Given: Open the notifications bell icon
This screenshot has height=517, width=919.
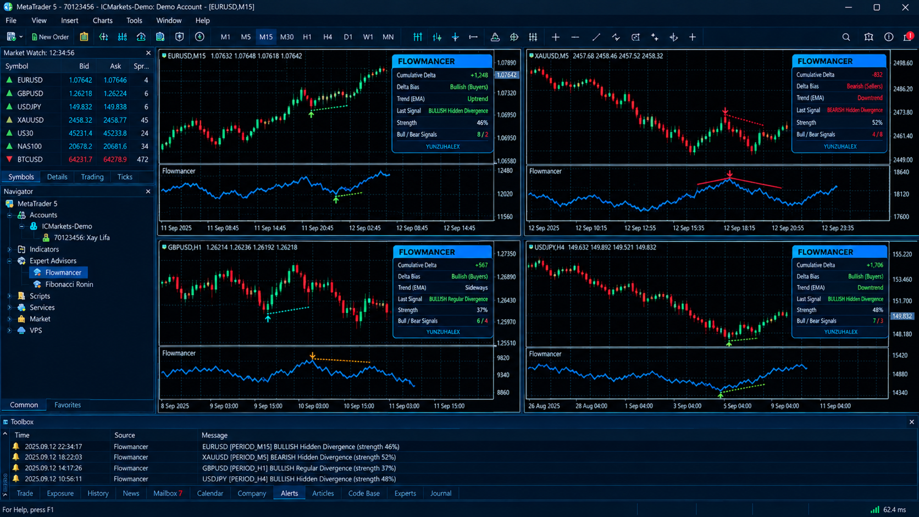Looking at the screenshot, I should point(907,37).
